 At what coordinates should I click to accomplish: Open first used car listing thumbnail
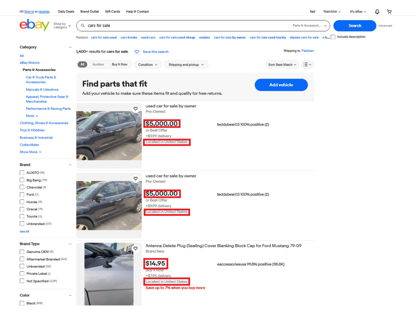(109, 136)
